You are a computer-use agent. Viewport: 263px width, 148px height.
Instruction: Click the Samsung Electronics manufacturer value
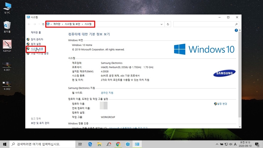point(111,63)
